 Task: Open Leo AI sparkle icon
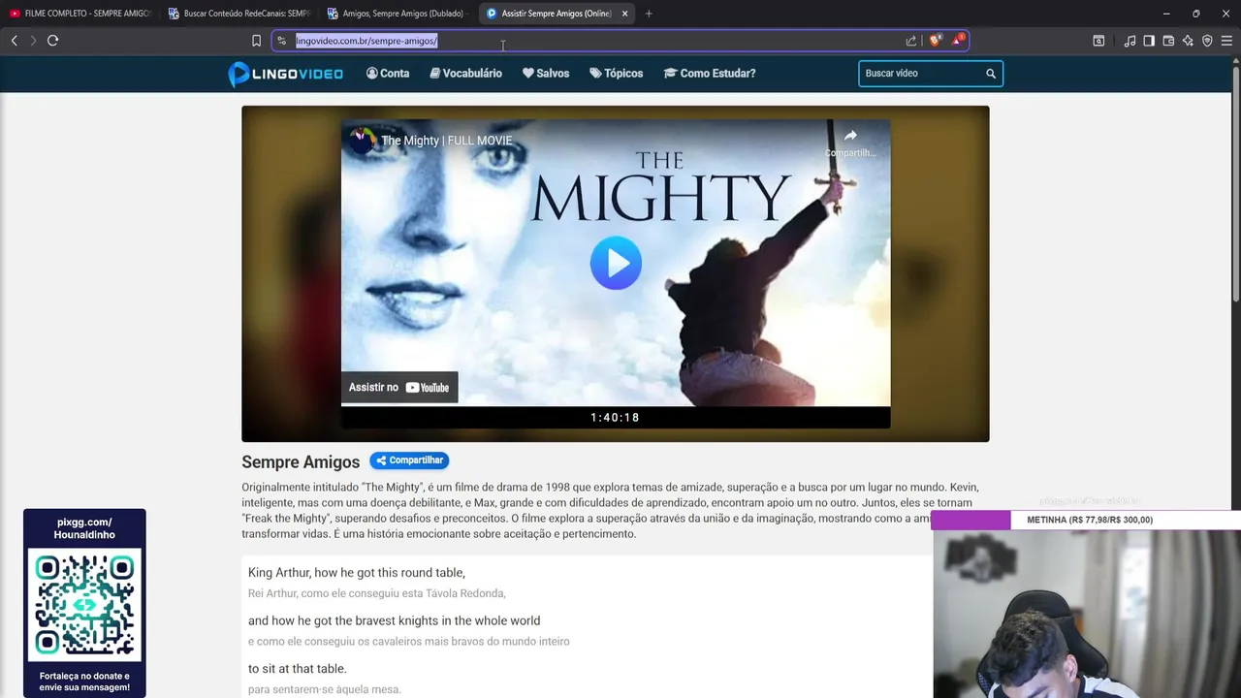(1188, 41)
